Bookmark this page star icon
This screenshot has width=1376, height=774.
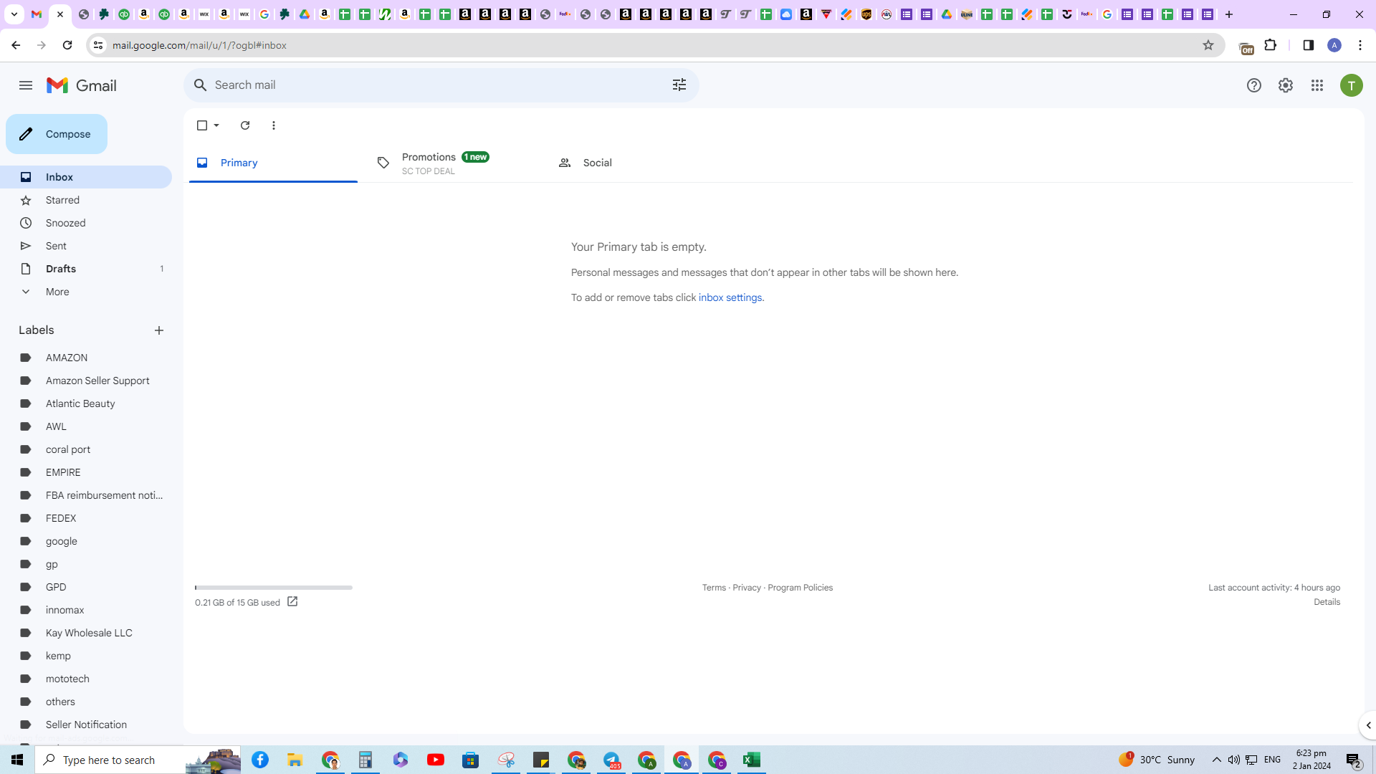1208,45
